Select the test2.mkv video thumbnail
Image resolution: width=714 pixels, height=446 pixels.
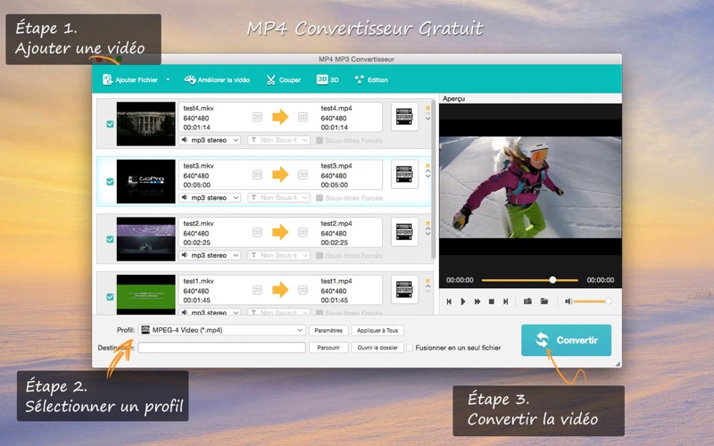[145, 239]
